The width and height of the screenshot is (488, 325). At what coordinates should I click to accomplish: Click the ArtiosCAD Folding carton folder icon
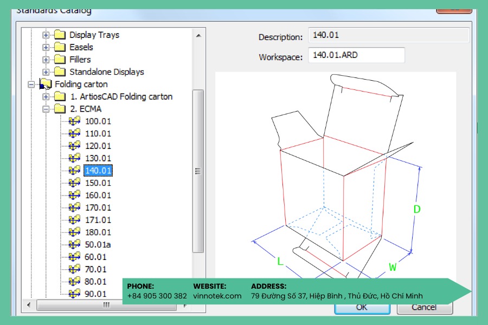click(60, 96)
